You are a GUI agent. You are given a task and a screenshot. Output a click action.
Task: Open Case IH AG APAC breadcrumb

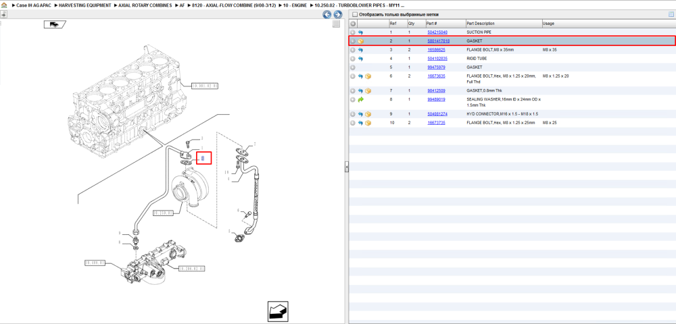32,5
